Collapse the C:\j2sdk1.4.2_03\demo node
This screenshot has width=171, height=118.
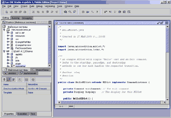pyautogui.click(x=4, y=51)
